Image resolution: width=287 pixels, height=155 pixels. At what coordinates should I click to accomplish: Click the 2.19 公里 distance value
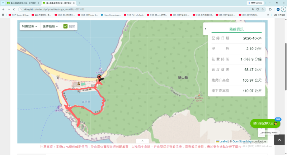click(x=254, y=49)
